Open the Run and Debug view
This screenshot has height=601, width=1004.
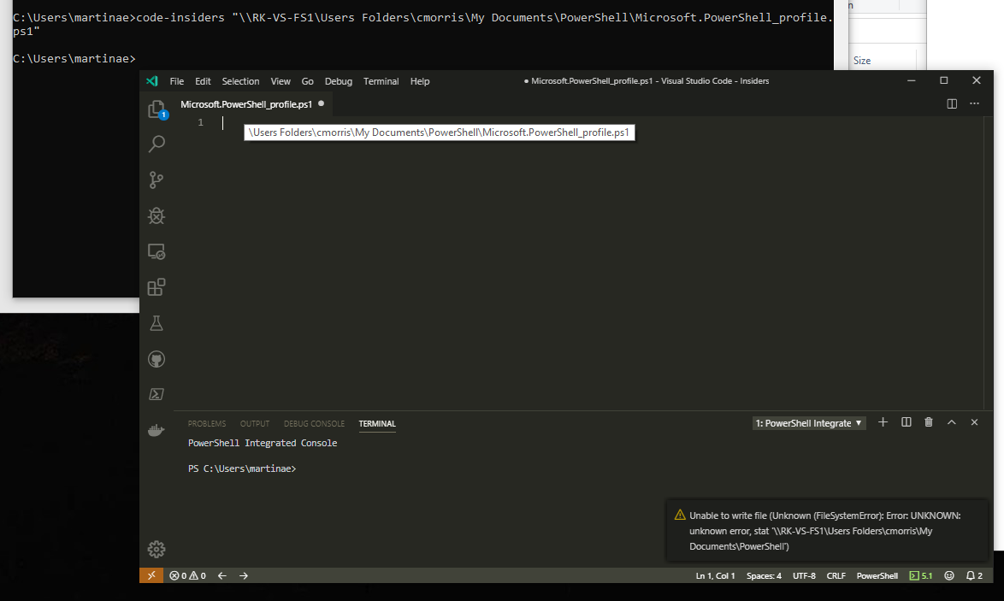pyautogui.click(x=157, y=215)
